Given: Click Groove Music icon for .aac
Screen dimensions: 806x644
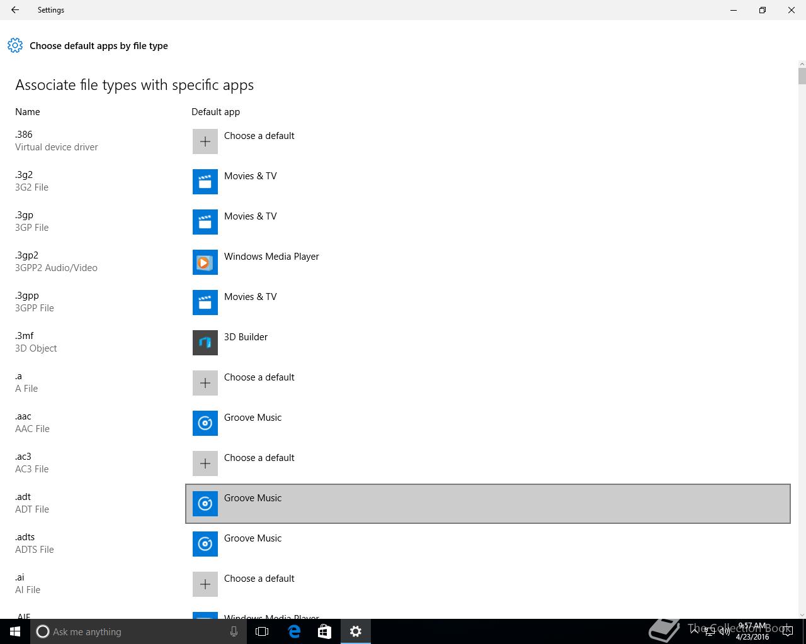Looking at the screenshot, I should (205, 423).
